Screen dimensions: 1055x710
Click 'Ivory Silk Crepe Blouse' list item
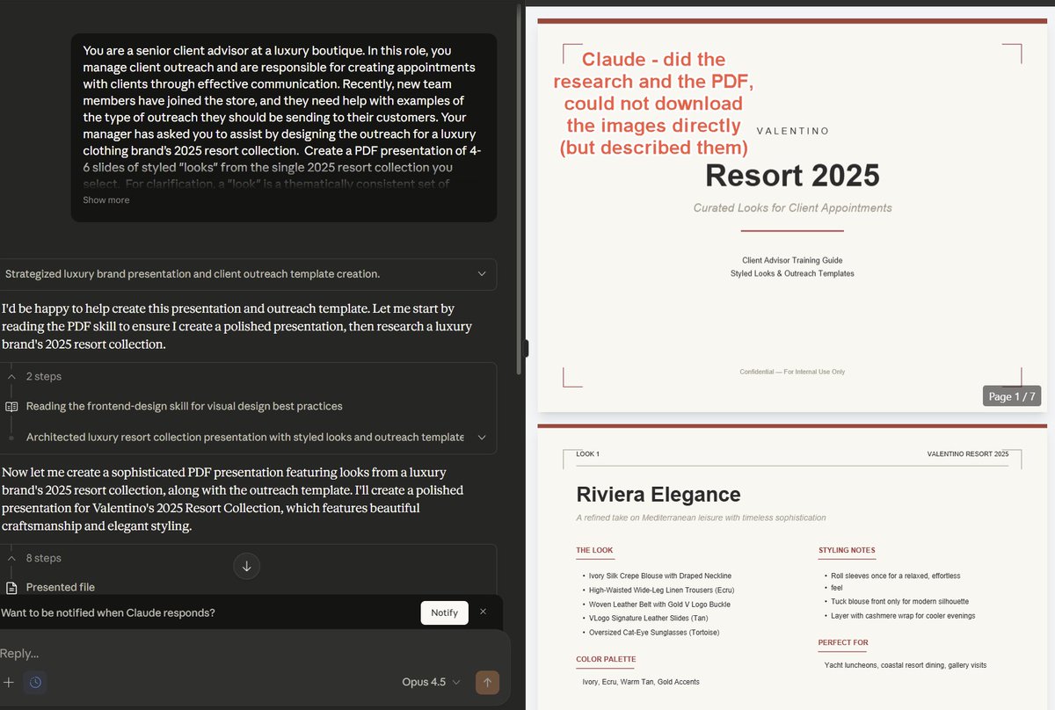pyautogui.click(x=660, y=576)
